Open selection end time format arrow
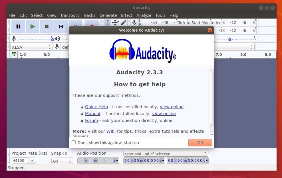This screenshot has width=282, height=178. [207, 161]
